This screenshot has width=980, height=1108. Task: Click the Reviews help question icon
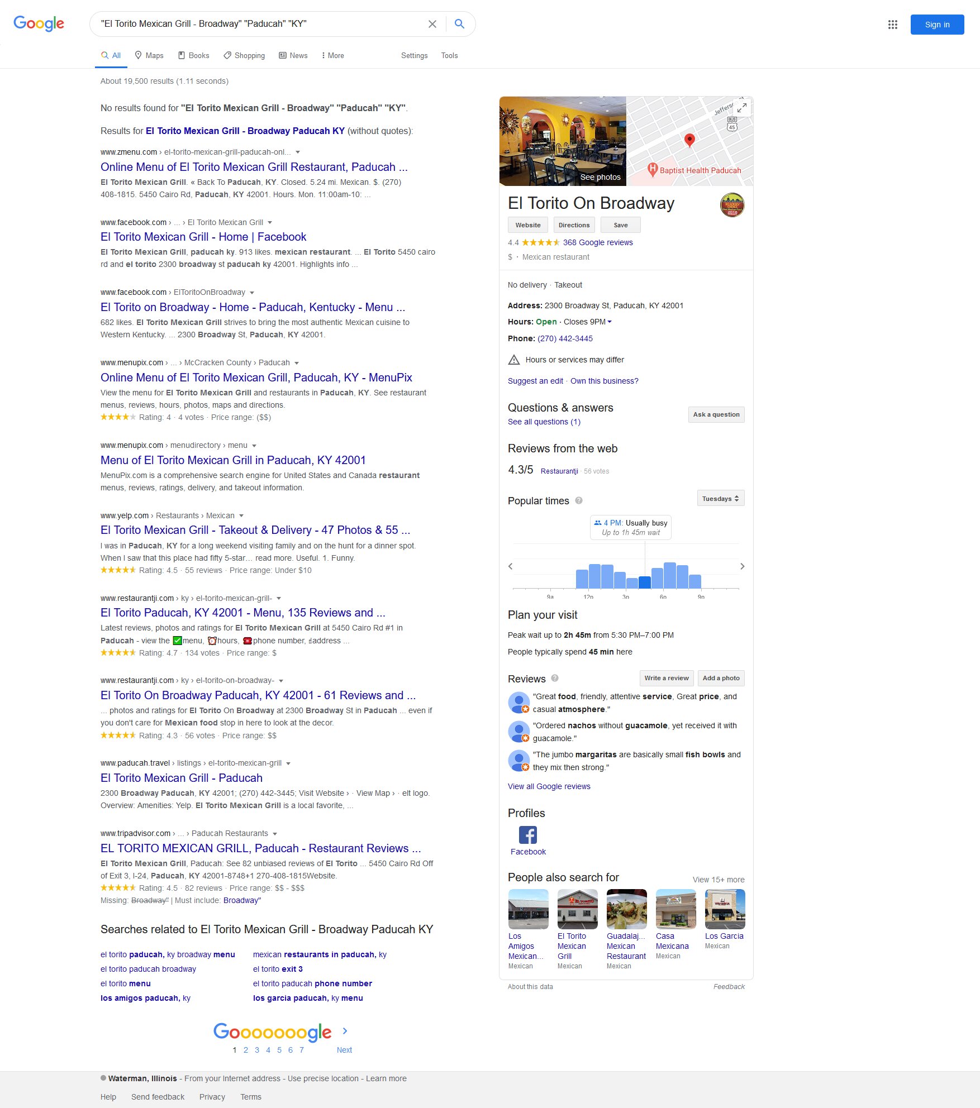coord(555,678)
